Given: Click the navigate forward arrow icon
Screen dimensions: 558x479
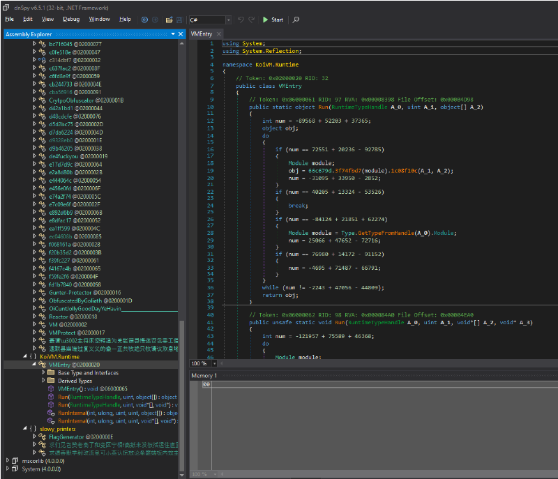Looking at the screenshot, I should point(154,20).
